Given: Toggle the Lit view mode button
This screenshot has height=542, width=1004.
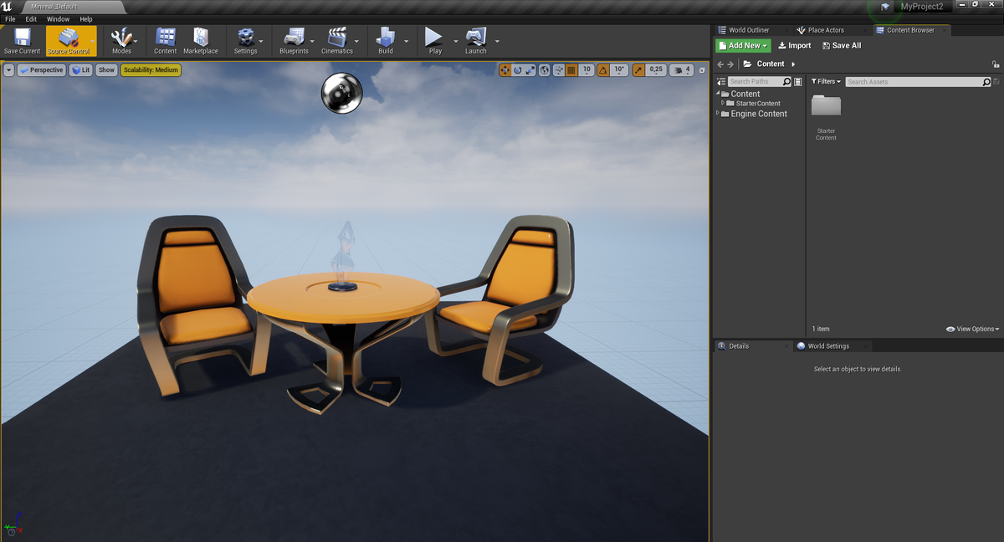Looking at the screenshot, I should [x=81, y=70].
